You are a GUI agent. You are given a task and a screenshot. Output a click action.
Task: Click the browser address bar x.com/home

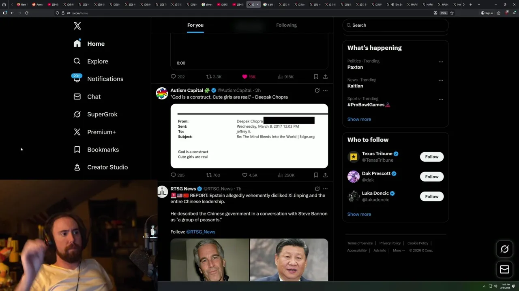[243, 13]
